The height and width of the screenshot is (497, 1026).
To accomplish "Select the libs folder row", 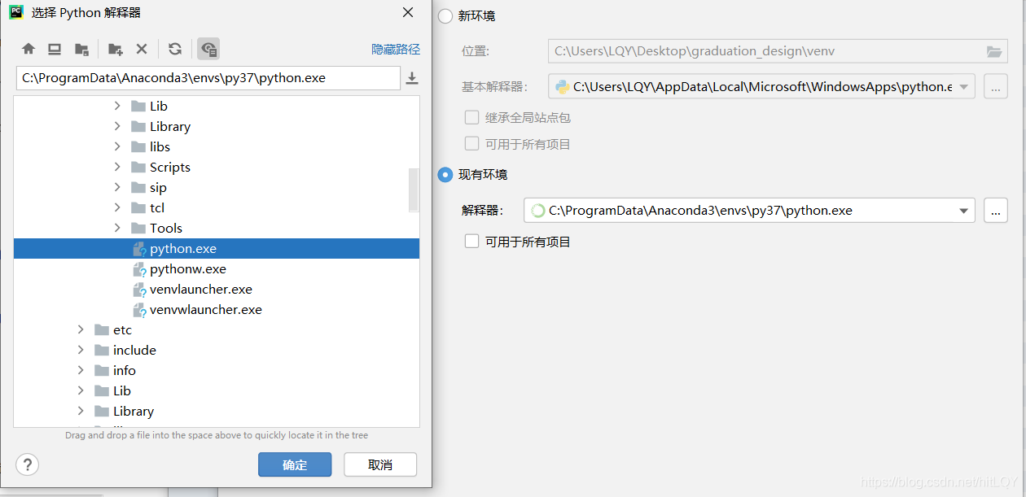I will [217, 146].
